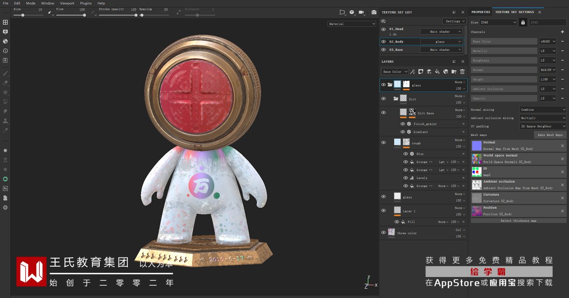Click the Bake Mesh Maps button
Image resolution: width=569 pixels, height=298 pixels.
[550, 135]
